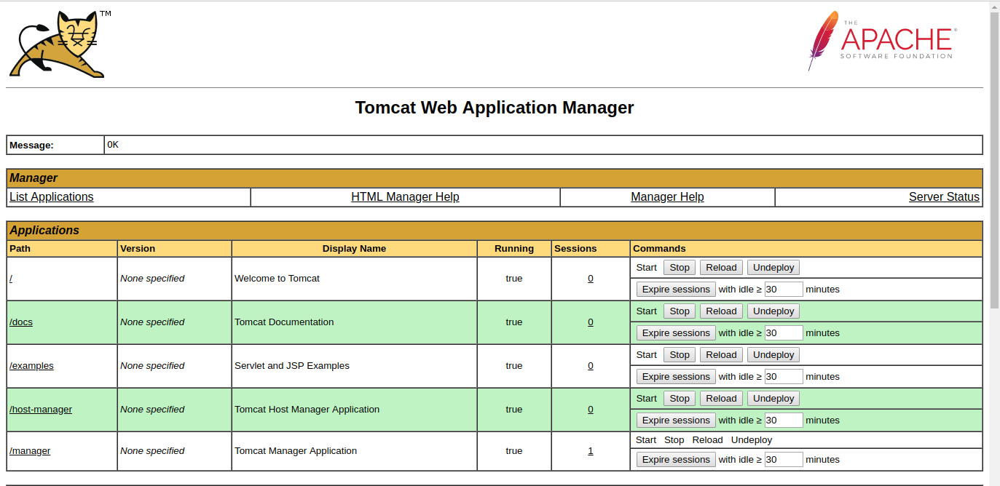Expire sessions for the /manager application
The image size is (1000, 486).
pos(676,460)
